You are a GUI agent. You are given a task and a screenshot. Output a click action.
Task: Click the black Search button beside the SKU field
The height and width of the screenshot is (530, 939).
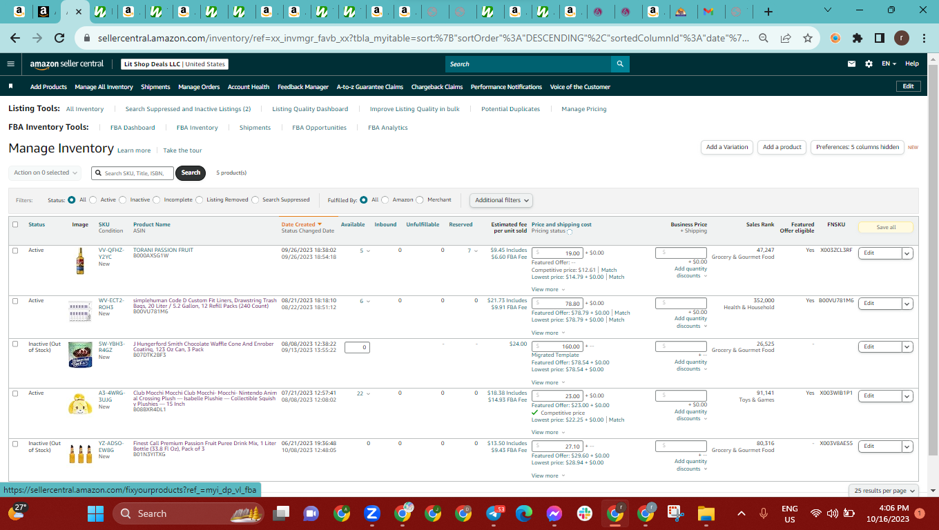191,173
